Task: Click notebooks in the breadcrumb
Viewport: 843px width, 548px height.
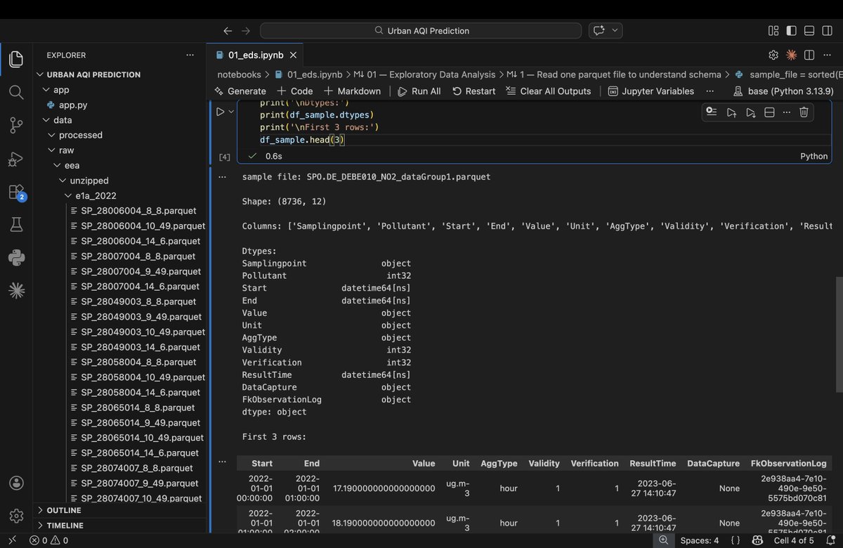Action: 239,74
